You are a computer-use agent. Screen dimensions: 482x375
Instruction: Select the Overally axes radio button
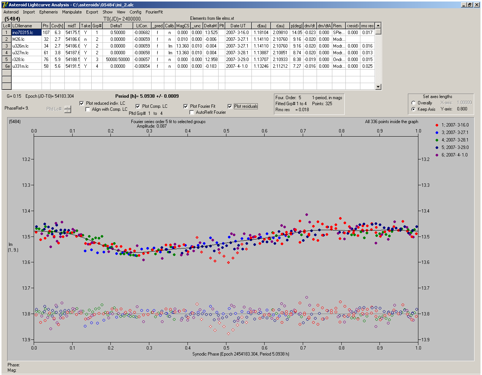coord(414,103)
